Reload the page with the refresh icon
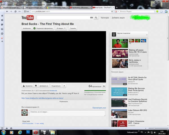The image size is (169, 135). pyautogui.click(x=15, y=12)
